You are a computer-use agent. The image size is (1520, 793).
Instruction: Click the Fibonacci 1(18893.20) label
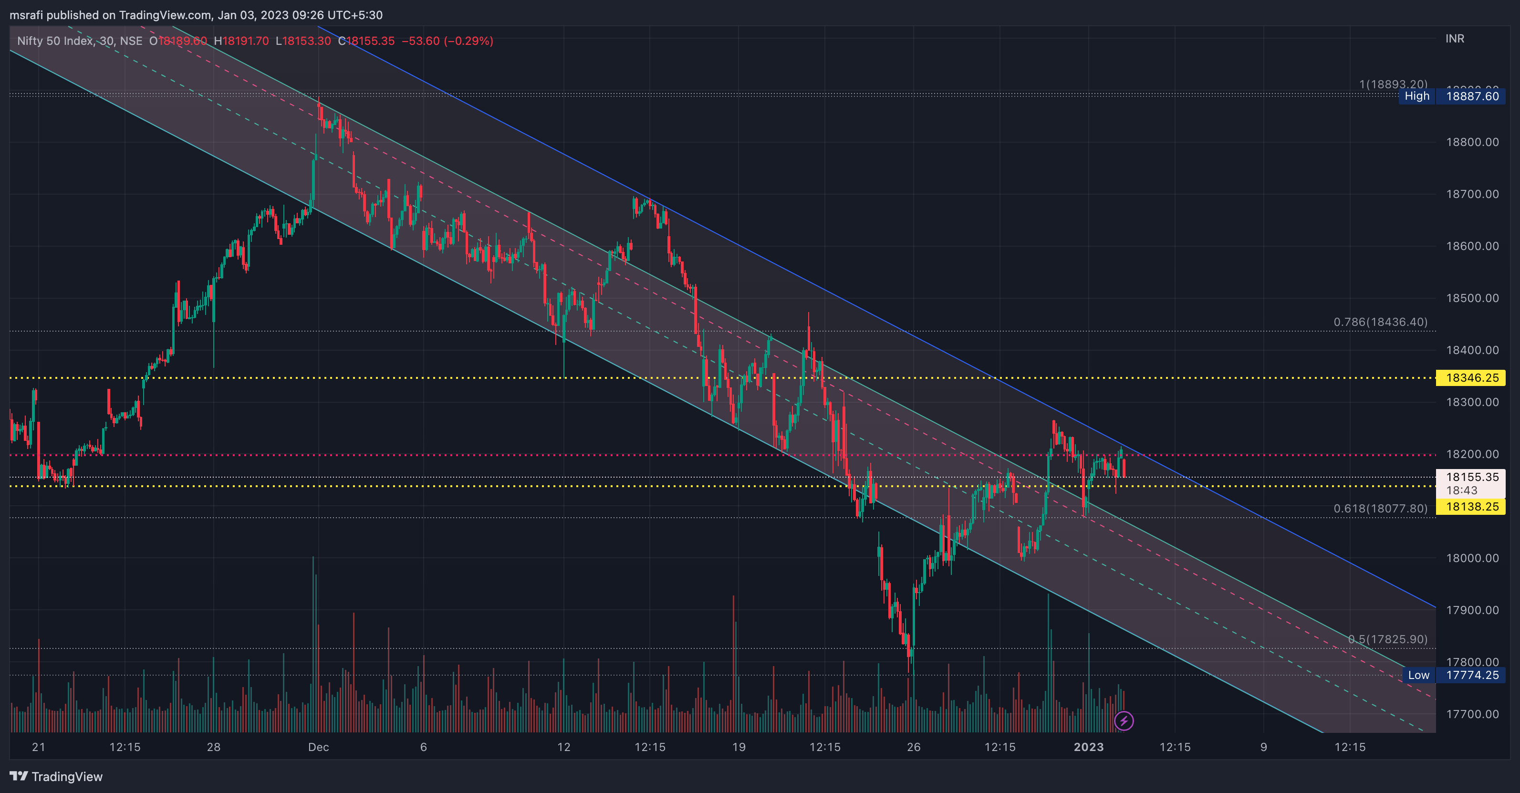pyautogui.click(x=1393, y=84)
